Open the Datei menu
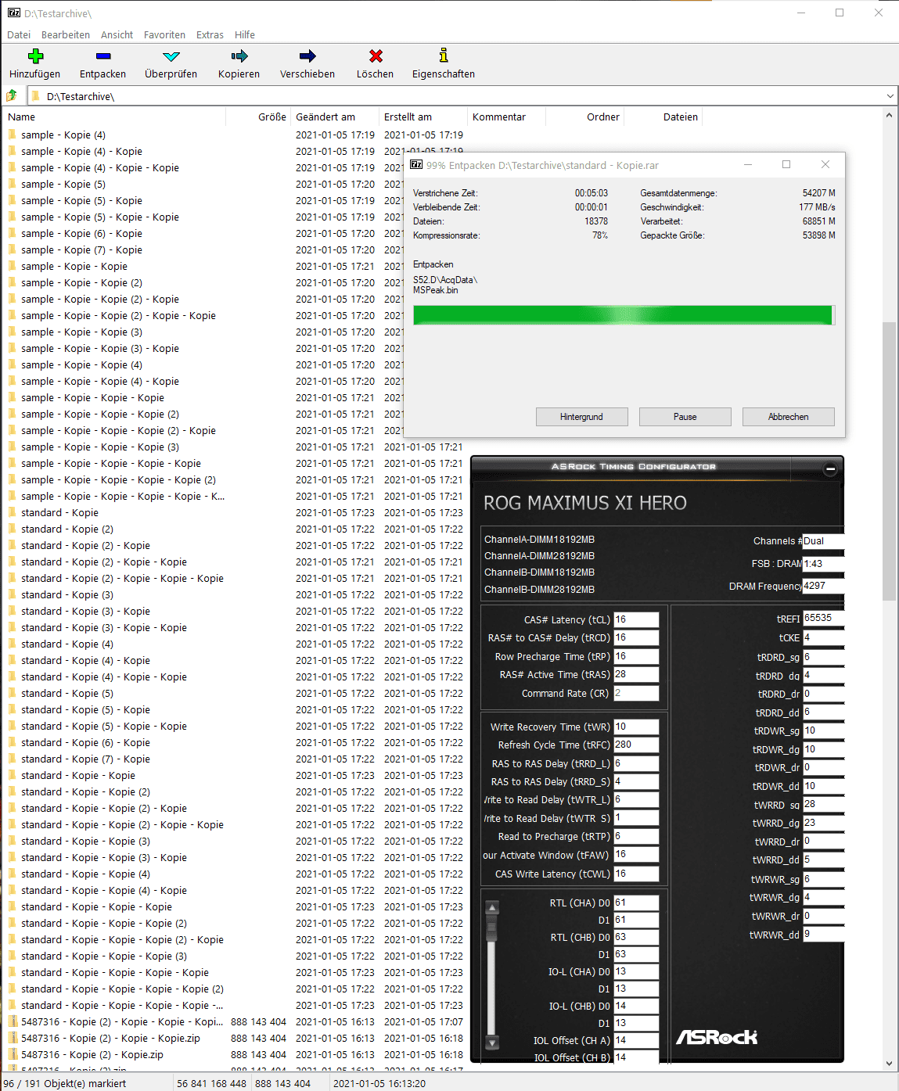Image resolution: width=899 pixels, height=1091 pixels. [19, 34]
